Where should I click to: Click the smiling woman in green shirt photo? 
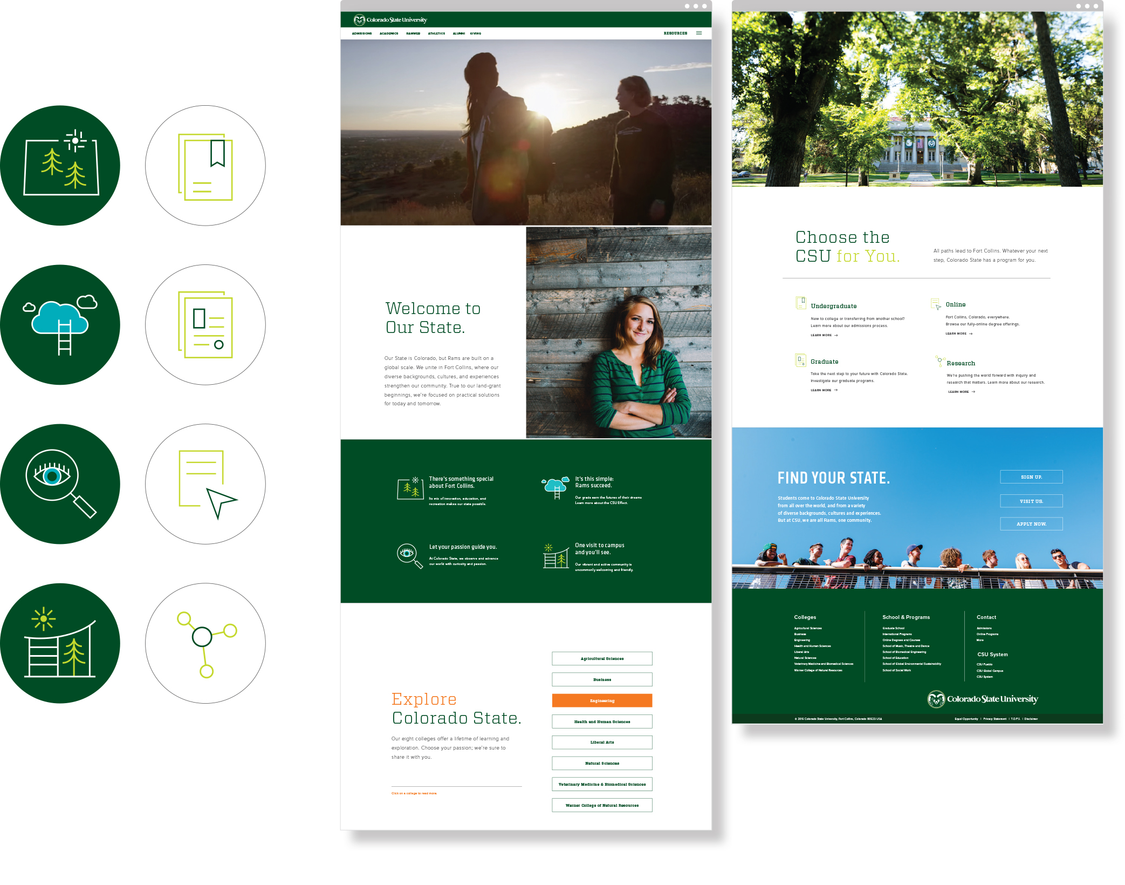click(619, 332)
